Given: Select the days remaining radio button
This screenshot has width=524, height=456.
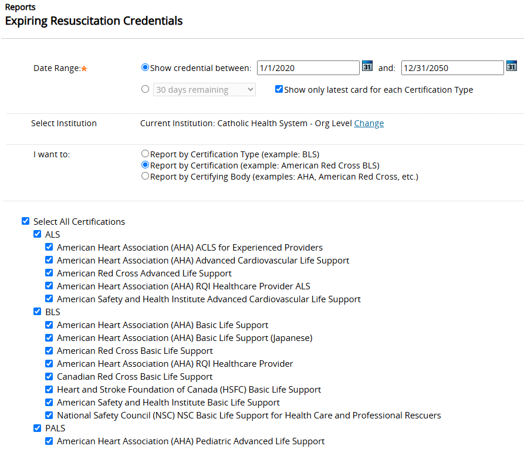Looking at the screenshot, I should tap(145, 89).
